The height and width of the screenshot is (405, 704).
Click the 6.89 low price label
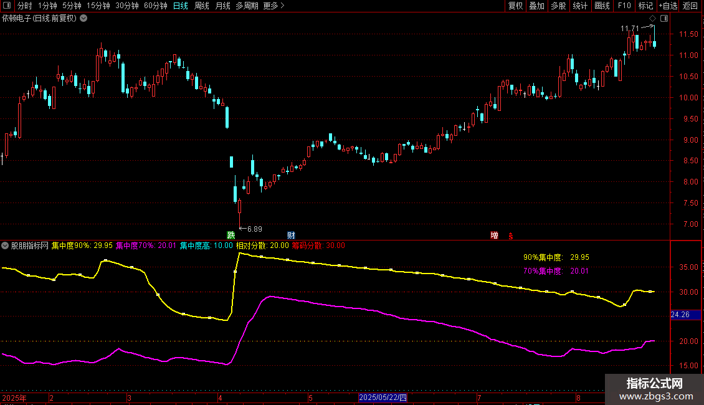tap(255, 229)
